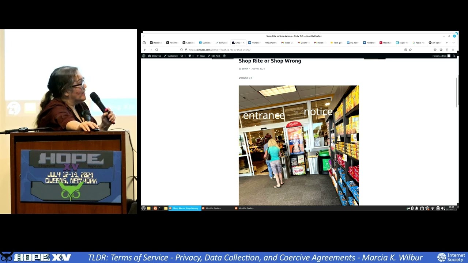468x263 pixels.
Task: Switch to the HHS pharma browser tab
Action: (271, 43)
